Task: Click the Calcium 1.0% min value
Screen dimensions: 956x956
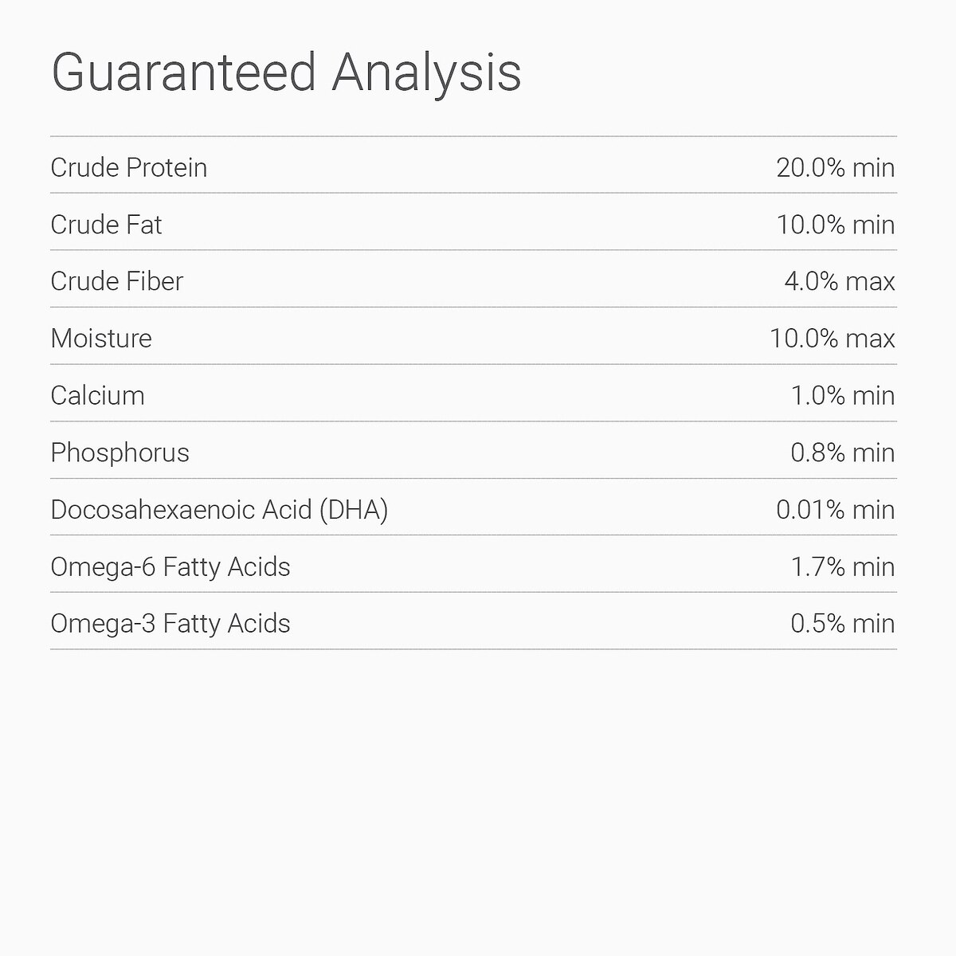Action: (843, 396)
